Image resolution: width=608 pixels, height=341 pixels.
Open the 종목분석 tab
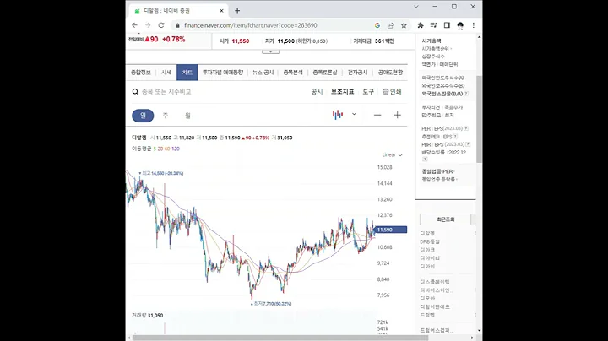click(293, 73)
